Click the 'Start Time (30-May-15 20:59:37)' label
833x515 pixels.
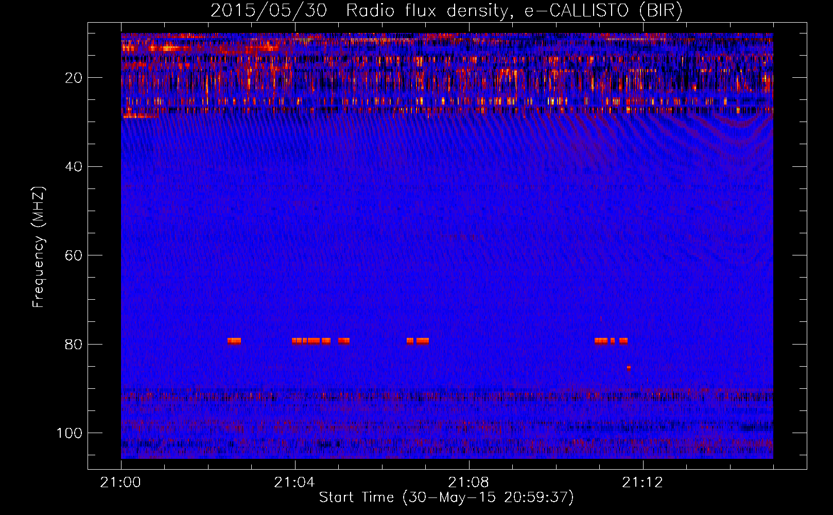point(446,497)
